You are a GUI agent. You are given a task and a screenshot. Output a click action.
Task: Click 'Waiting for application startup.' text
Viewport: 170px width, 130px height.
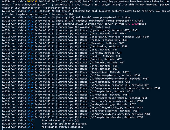[65, 124]
